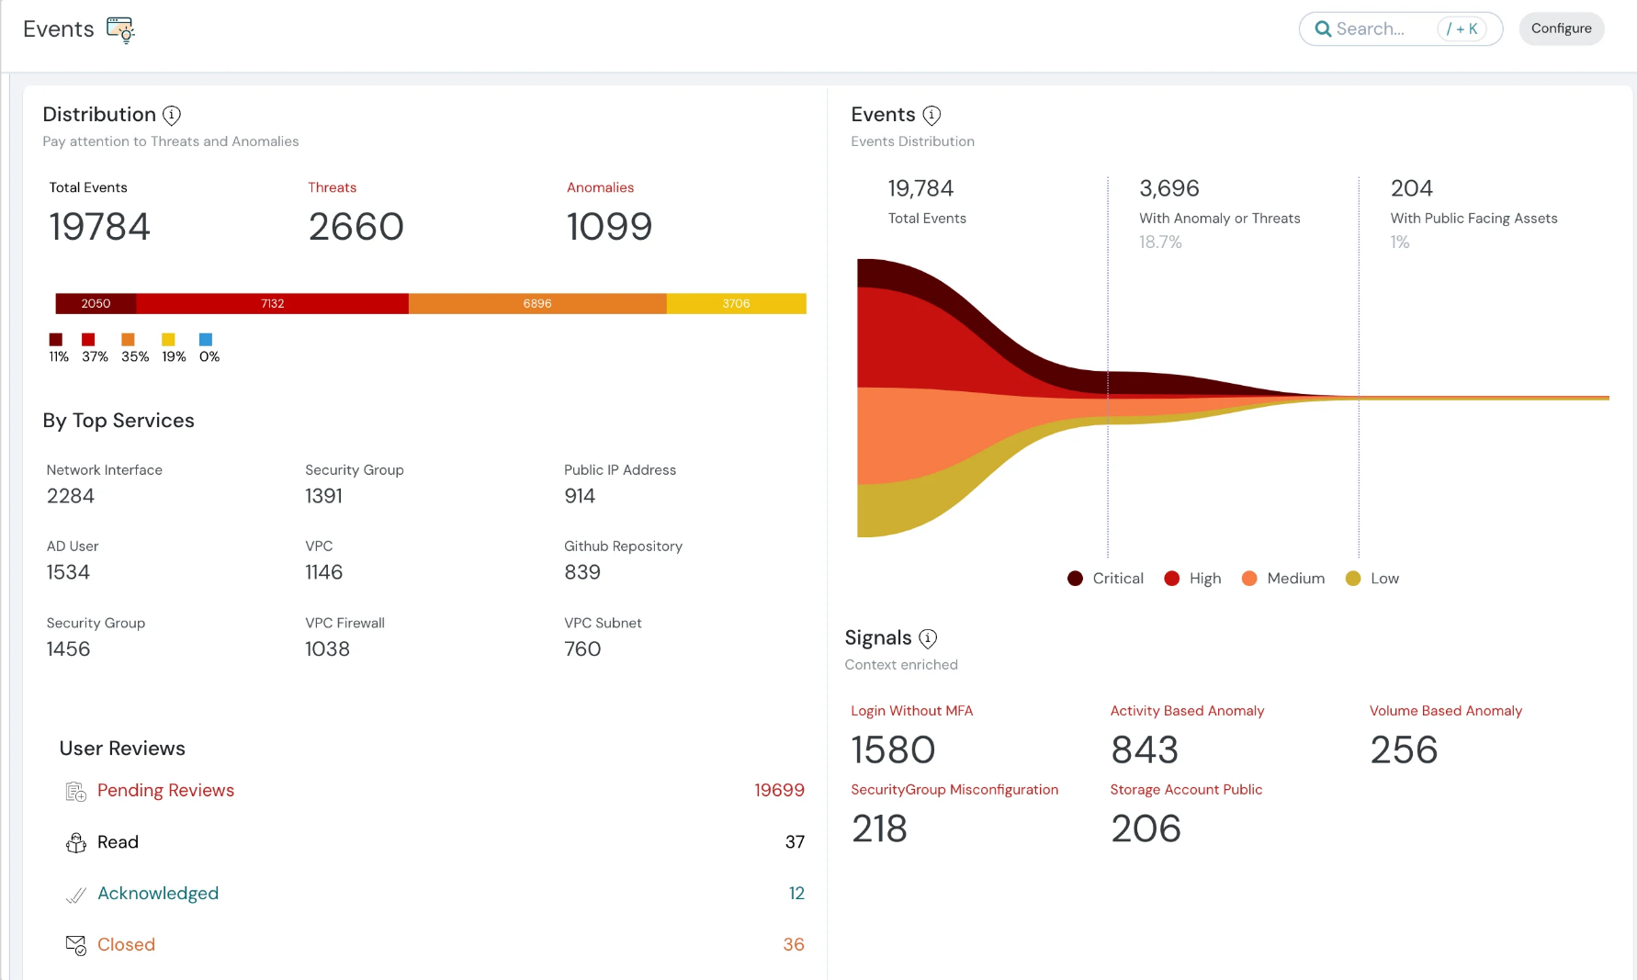Open the Acknowledged reviews list

click(x=157, y=894)
